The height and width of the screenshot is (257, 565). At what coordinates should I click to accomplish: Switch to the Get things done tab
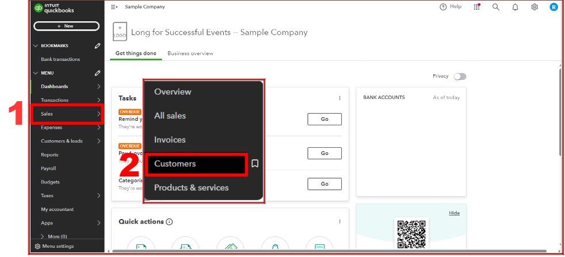pos(136,53)
